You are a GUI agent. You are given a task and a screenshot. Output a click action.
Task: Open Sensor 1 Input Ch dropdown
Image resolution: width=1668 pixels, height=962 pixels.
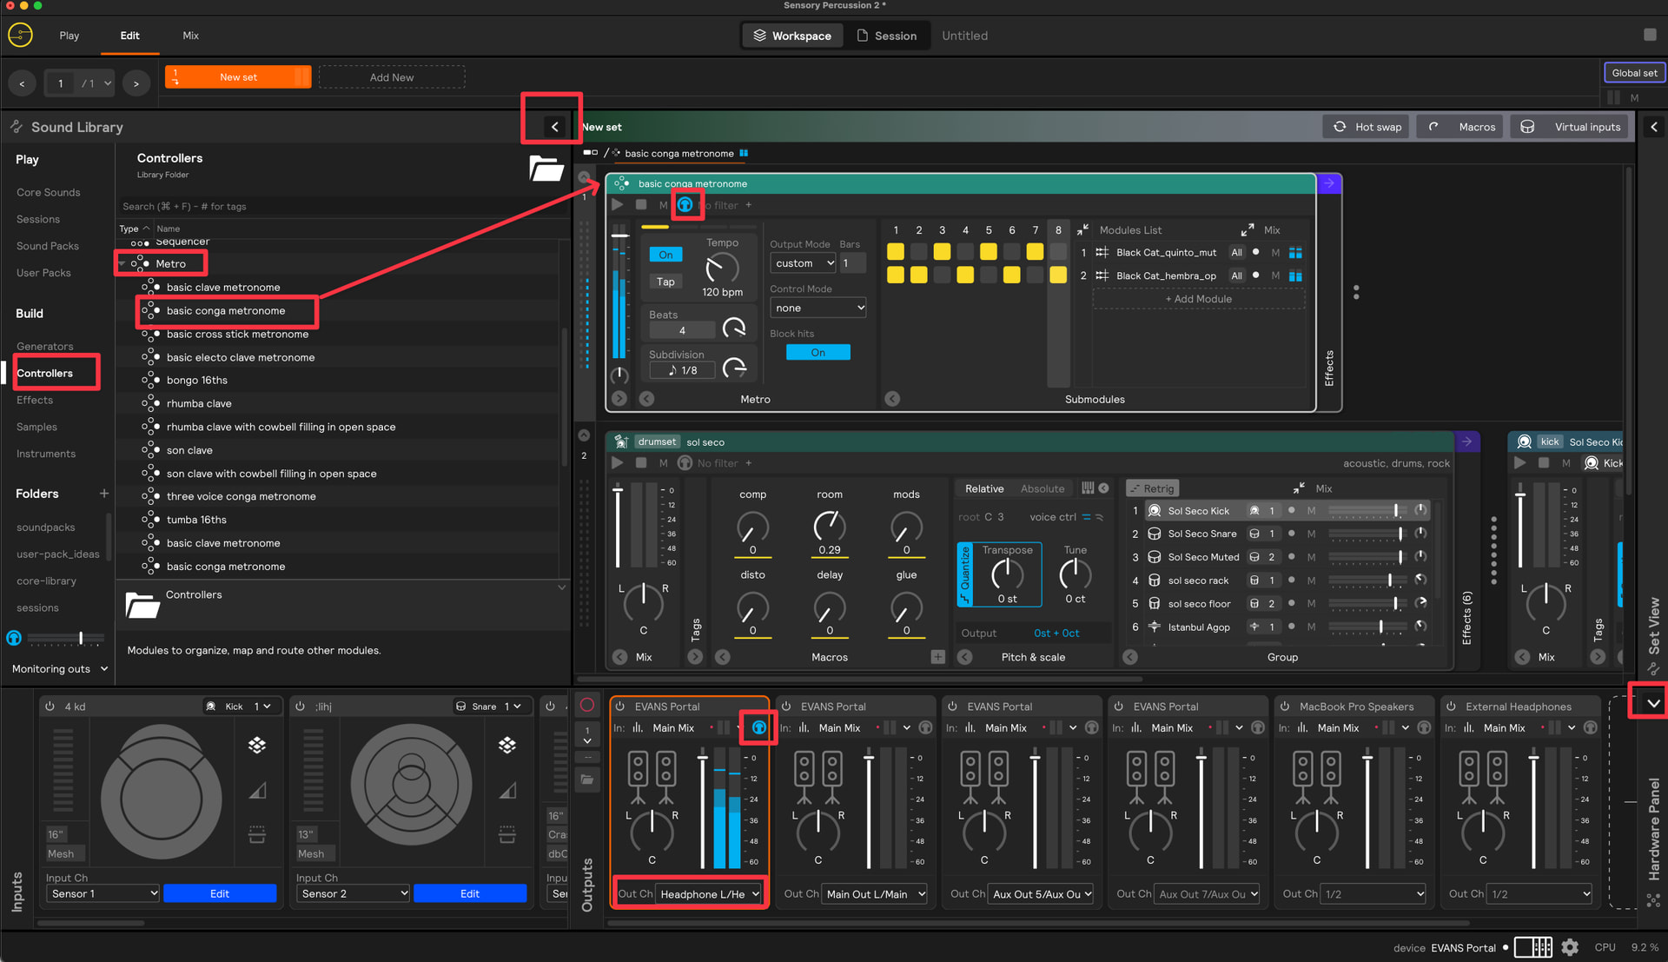tap(103, 893)
